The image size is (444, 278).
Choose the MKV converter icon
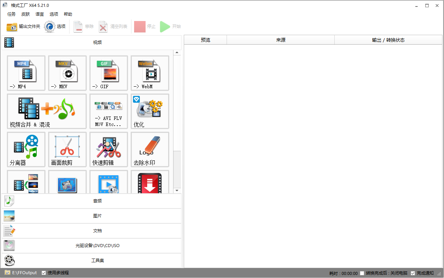tap(67, 73)
